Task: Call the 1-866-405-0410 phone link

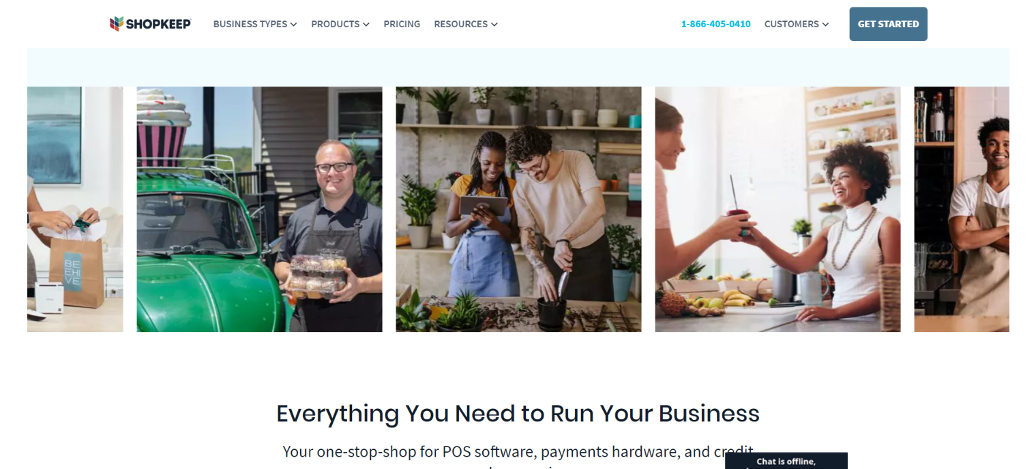Action: tap(715, 24)
